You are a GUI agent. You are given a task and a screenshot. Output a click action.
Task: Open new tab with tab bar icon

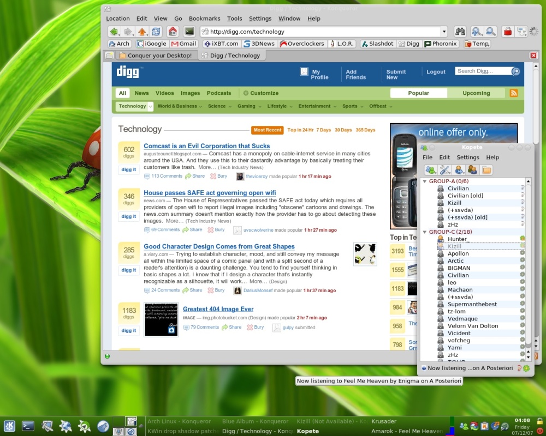tap(109, 56)
